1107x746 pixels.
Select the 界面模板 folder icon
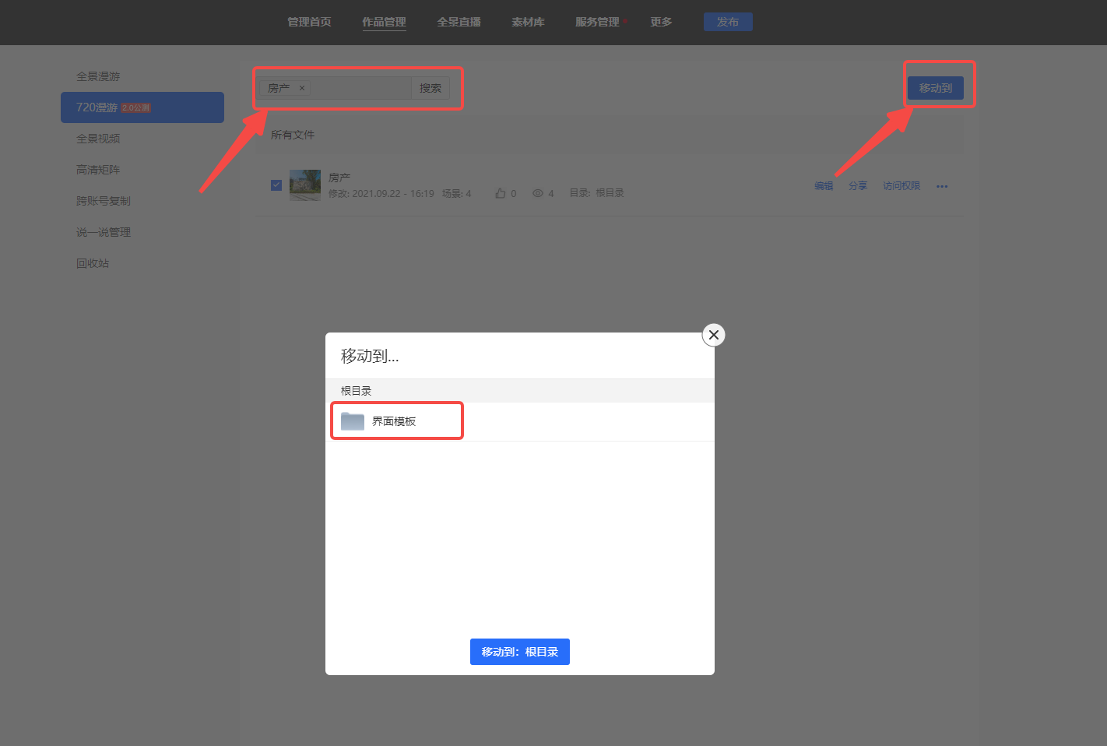click(x=353, y=421)
